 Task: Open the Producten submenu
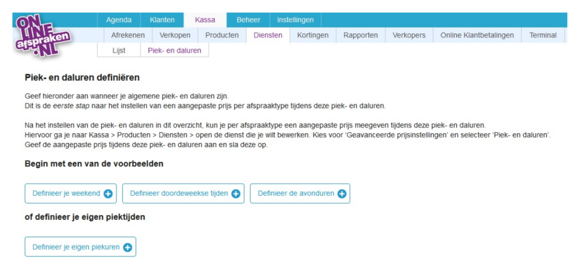click(222, 35)
